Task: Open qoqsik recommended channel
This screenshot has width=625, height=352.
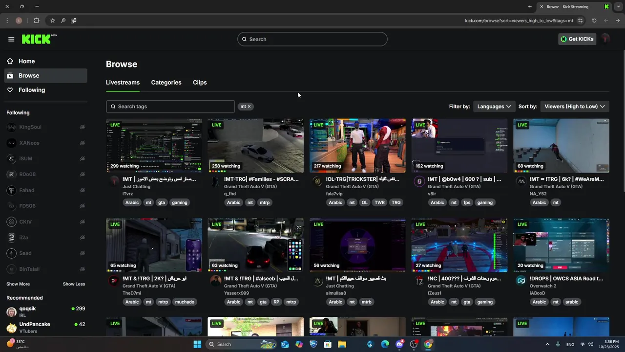Action: click(x=46, y=311)
